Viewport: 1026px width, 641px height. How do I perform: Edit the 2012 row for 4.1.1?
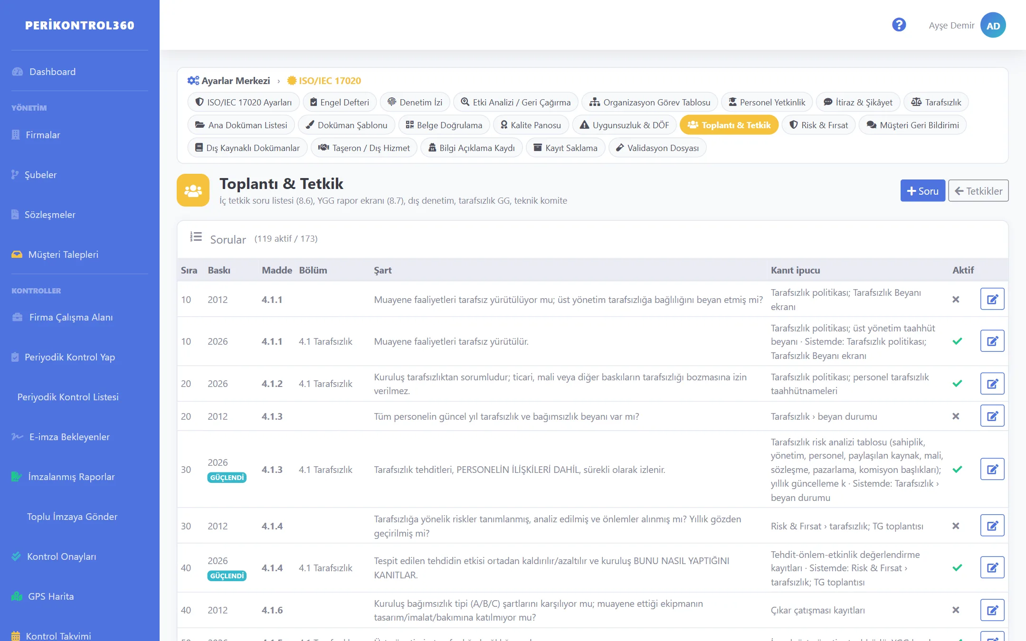click(x=992, y=299)
